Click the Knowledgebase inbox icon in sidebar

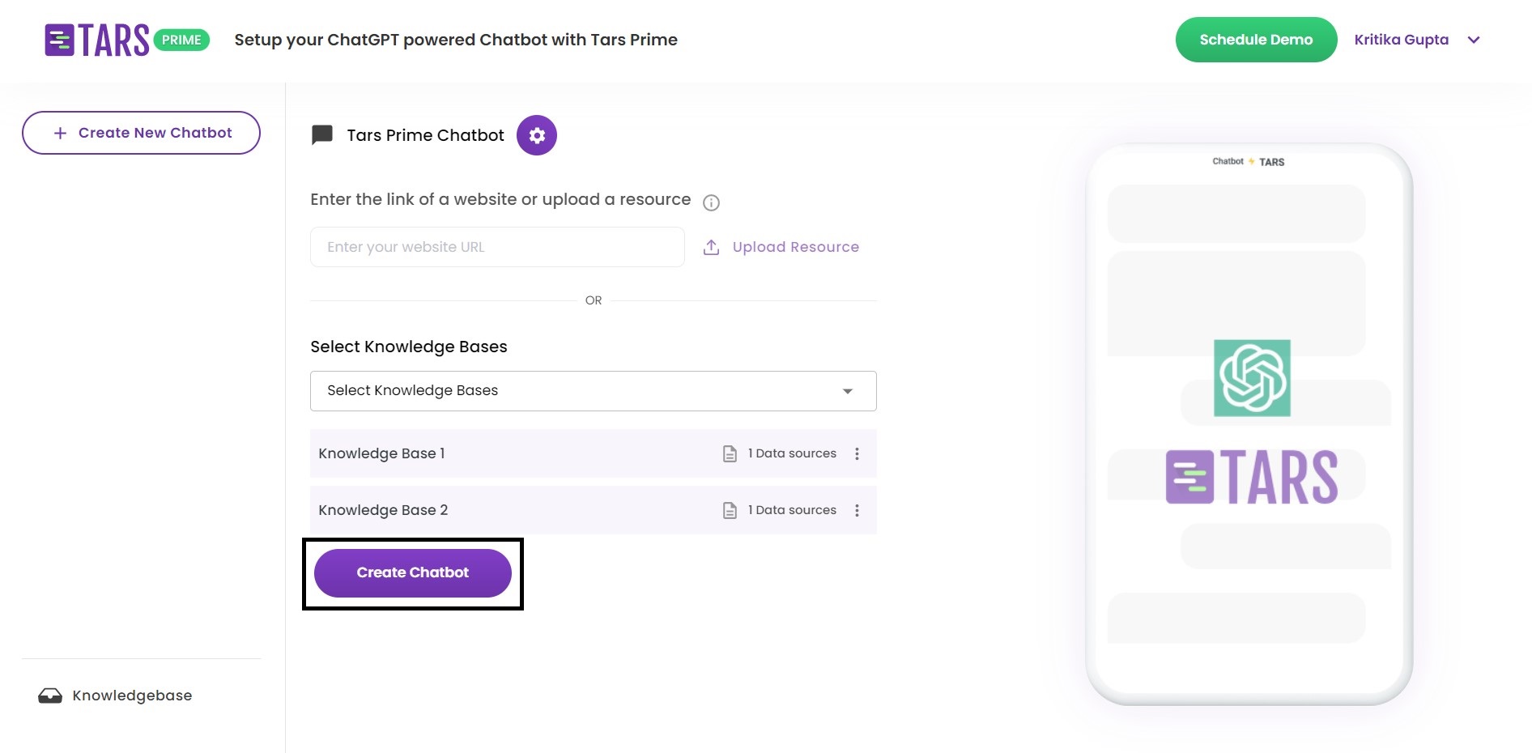[50, 695]
